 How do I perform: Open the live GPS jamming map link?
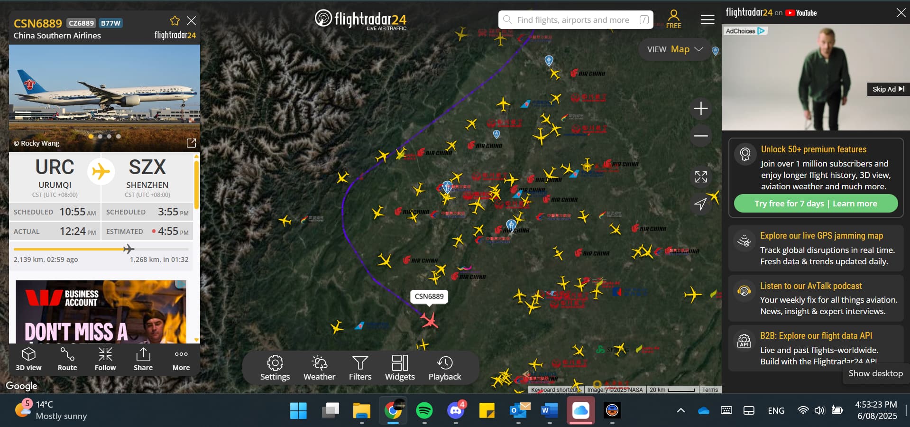pos(821,236)
